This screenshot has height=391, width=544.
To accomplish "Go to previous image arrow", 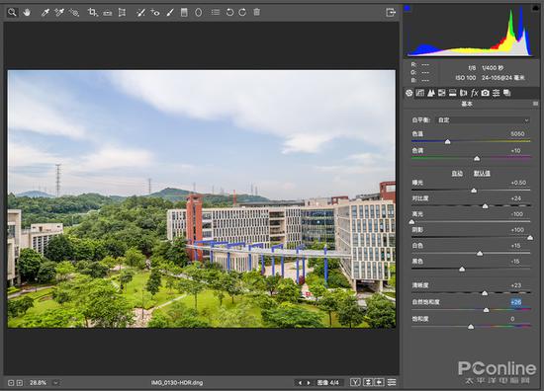I will [x=300, y=383].
